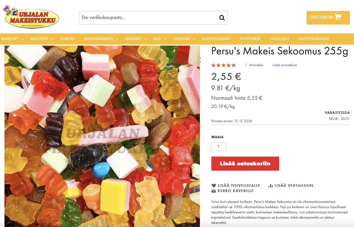
Task: Expand the Koti menu chevron
Action: coord(165,39)
